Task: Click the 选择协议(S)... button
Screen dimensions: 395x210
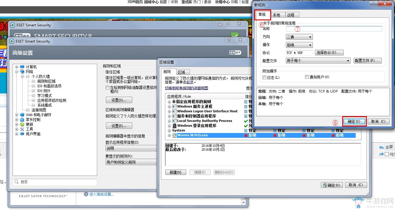Action: pos(329,53)
